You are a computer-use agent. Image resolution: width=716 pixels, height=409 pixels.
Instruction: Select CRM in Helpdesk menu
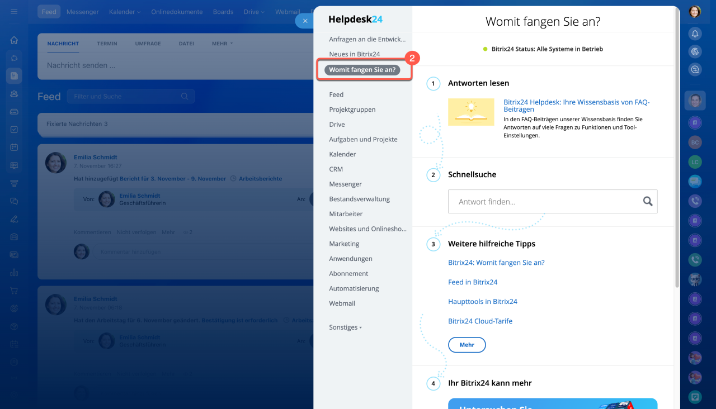(x=336, y=169)
